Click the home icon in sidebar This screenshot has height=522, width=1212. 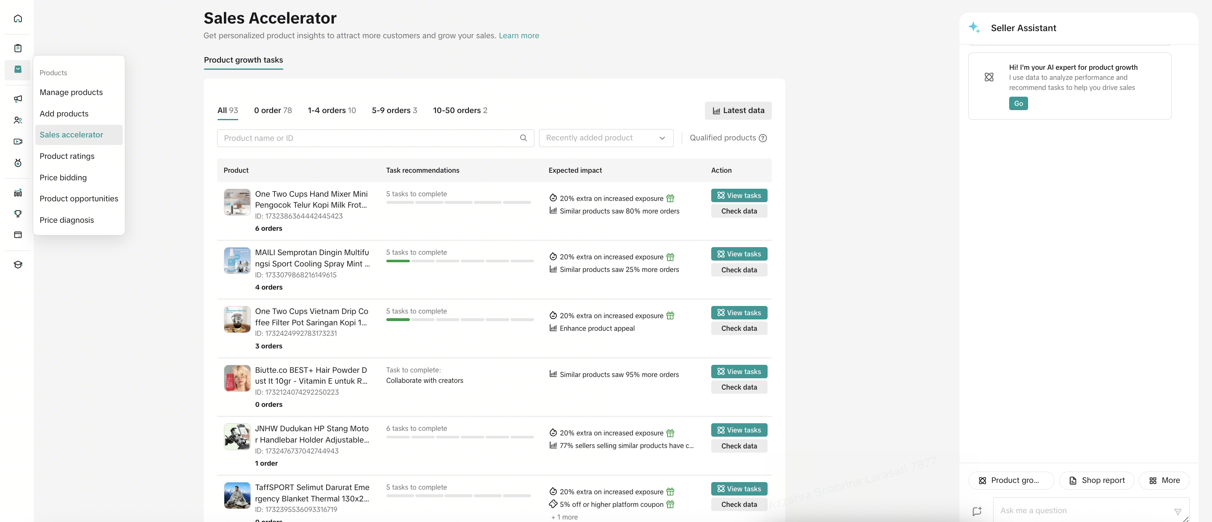[x=18, y=18]
